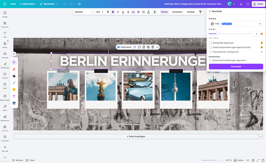Select the Shapes tool in the floating toolbar
This screenshot has width=266, height=163.
click(x=14, y=76)
